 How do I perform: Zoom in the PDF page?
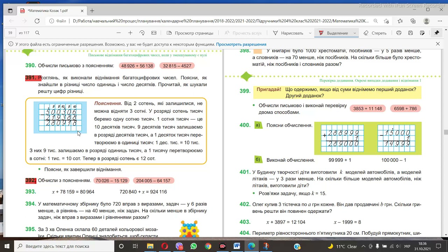point(130,33)
